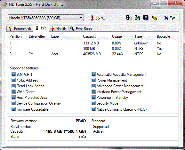Screen dimensions: 185x150
Task: Click the Power-up in Standby checkbox
Action: click(93, 98)
